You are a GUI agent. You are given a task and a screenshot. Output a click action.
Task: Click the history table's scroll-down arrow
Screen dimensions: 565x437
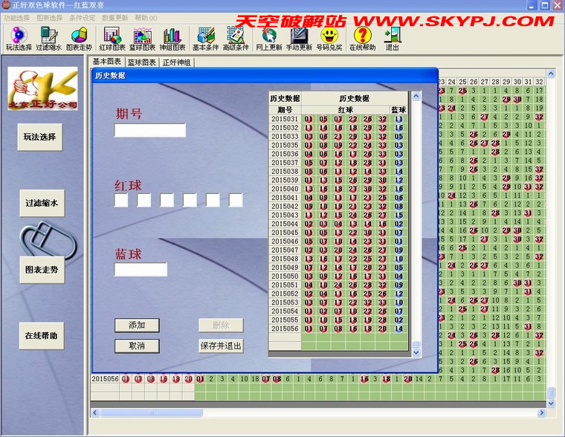(x=416, y=355)
